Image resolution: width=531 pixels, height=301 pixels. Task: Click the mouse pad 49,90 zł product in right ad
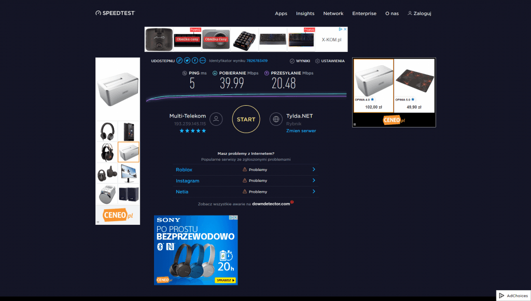[x=414, y=85]
